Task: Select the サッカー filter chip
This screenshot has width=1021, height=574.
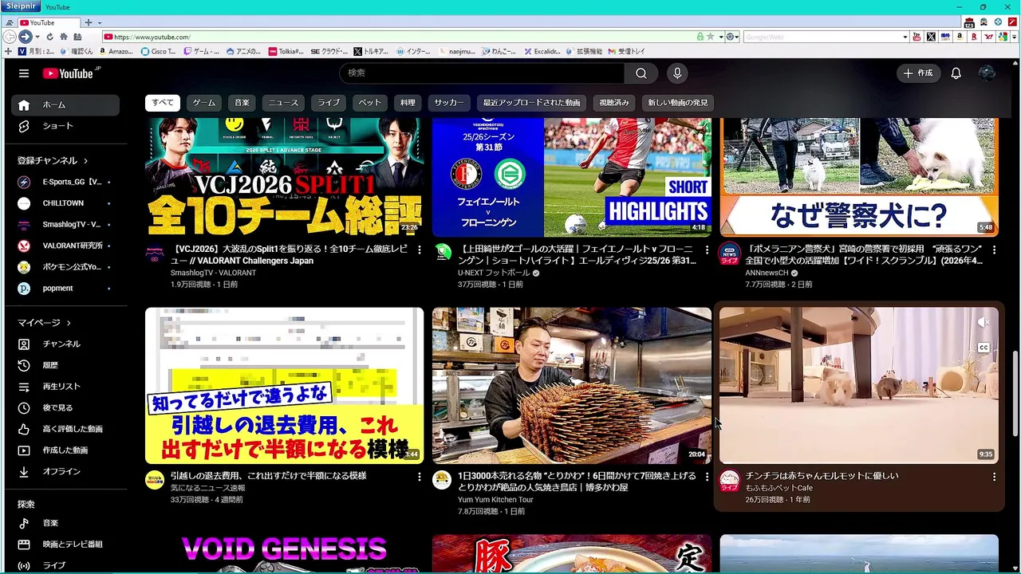Action: coord(449,103)
